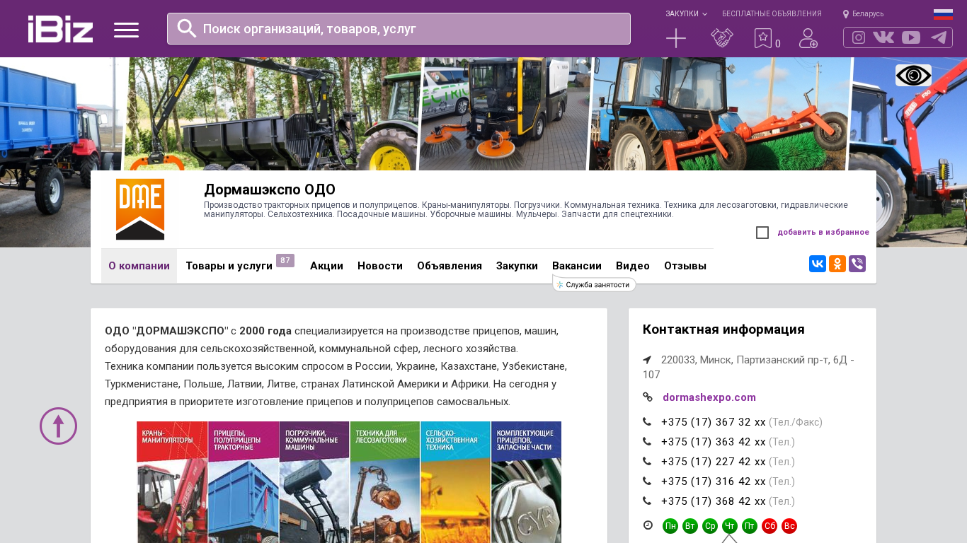Open the YouTube channel icon
This screenshot has width=967, height=543.
(x=911, y=37)
